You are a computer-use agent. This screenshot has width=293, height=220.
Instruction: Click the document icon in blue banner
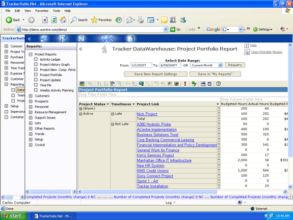pyautogui.click(x=130, y=39)
